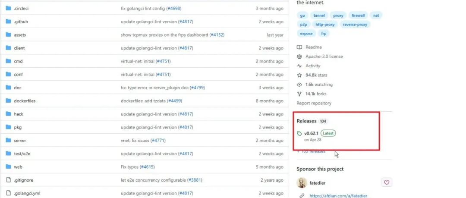
Task: Click the sponsor heart button
Action: [x=386, y=182]
